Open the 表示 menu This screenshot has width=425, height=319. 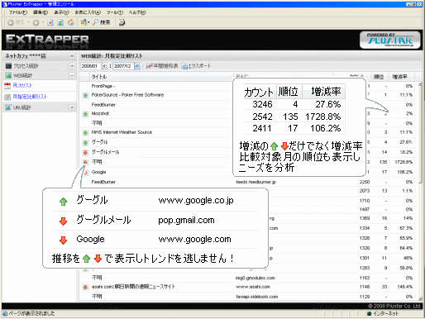click(61, 12)
